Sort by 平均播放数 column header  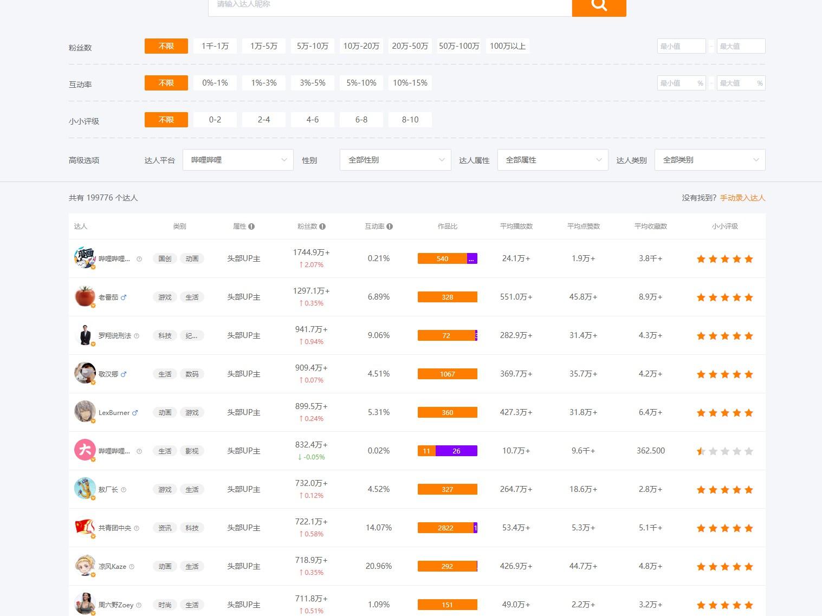point(516,226)
